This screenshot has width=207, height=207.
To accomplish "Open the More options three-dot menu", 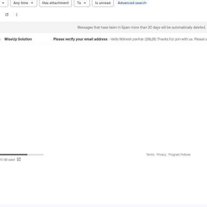I will pos(17,14).
